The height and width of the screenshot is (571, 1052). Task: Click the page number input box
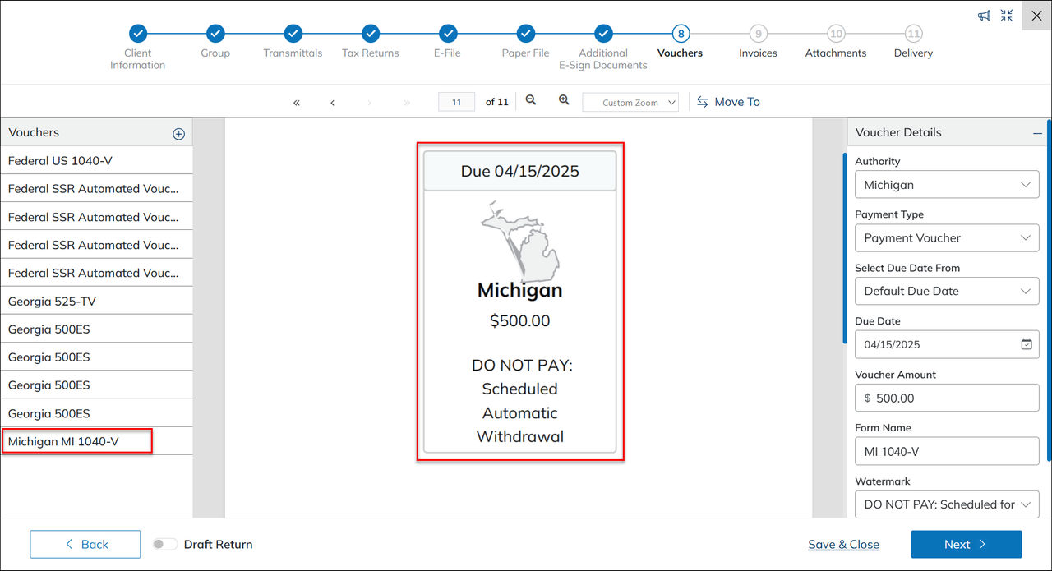coord(457,102)
